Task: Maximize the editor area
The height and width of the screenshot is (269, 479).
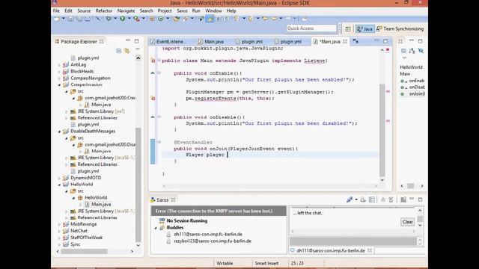Action: 385,41
